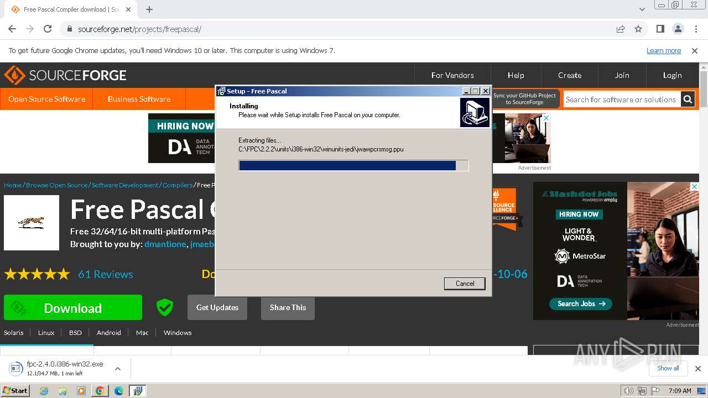This screenshot has width=708, height=398.
Task: Switch to the Setup installer taskbar button
Action: [137, 391]
